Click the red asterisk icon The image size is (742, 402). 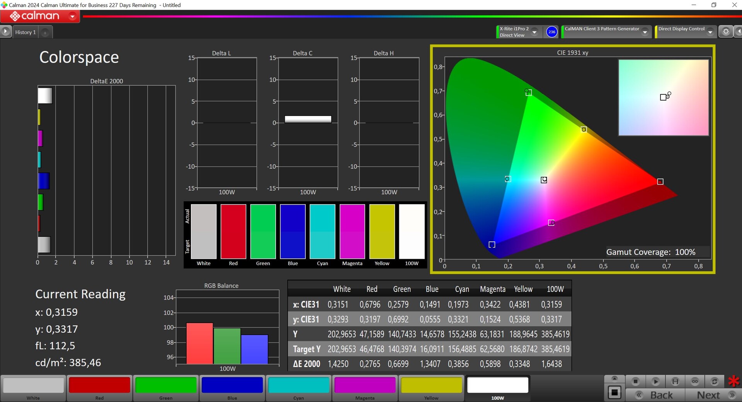[733, 381]
